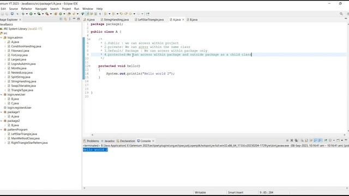Switch to B.java editor tab

tap(192, 20)
